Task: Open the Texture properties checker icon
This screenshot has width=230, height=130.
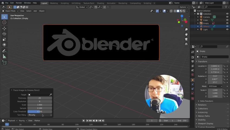Action: point(193,98)
